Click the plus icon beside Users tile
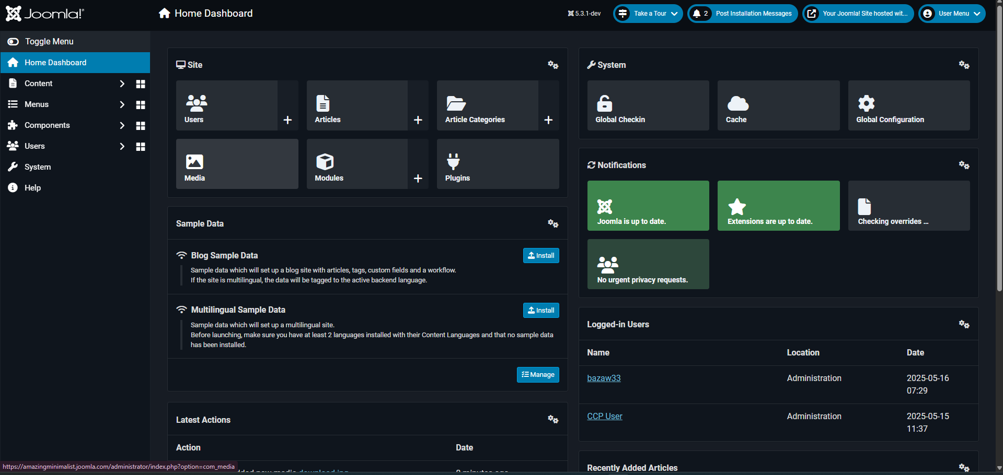This screenshot has width=1003, height=475. (287, 120)
